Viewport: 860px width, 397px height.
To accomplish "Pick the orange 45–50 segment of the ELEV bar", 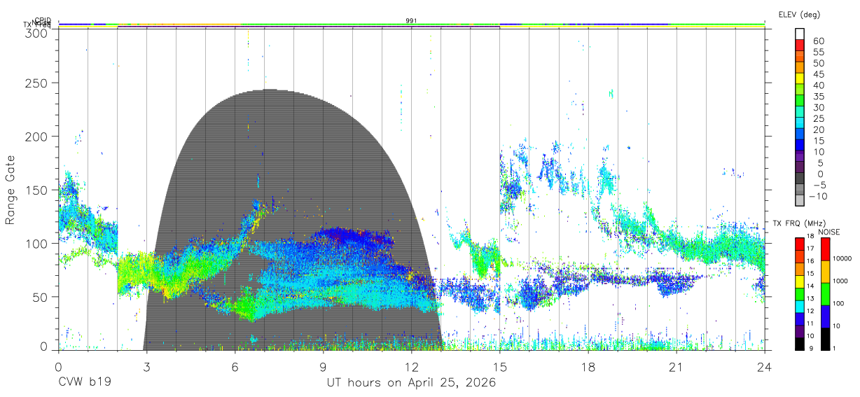I will tap(800, 67).
